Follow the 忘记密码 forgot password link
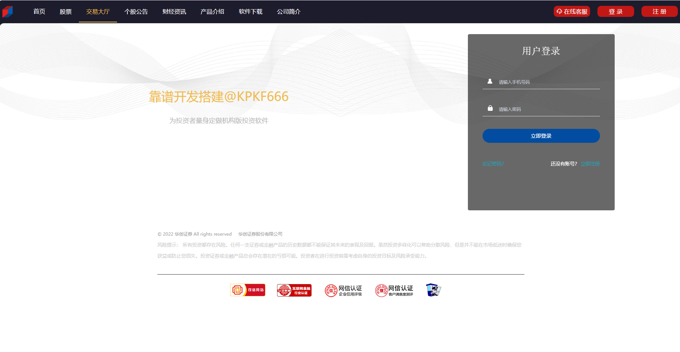Viewport: 680px width, 352px height. click(x=493, y=164)
